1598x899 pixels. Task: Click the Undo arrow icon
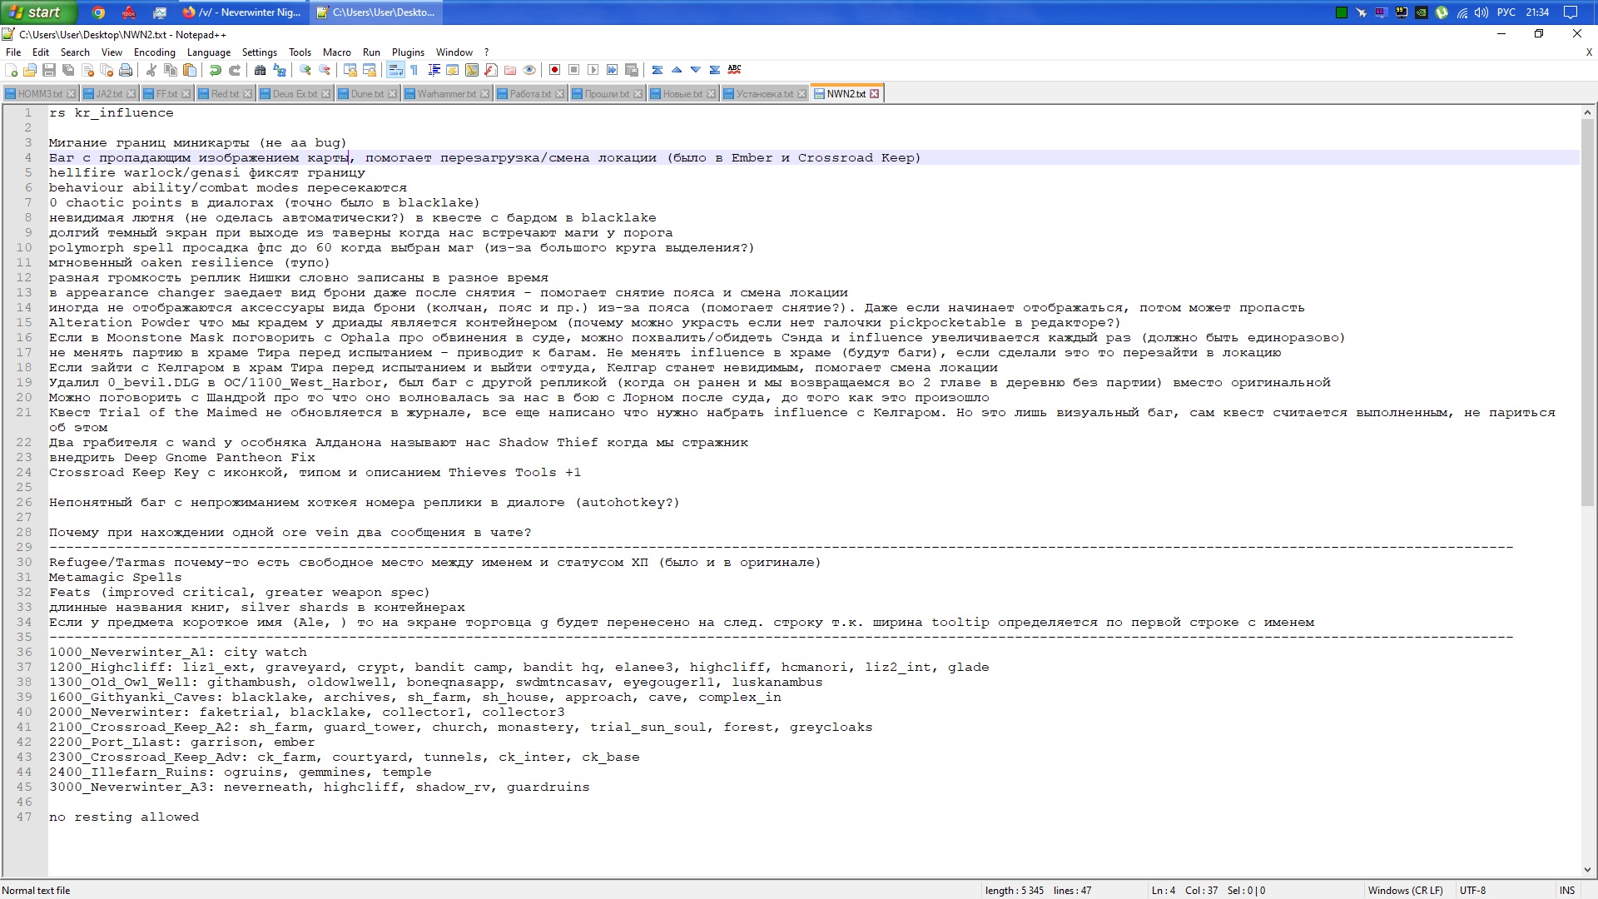[216, 70]
